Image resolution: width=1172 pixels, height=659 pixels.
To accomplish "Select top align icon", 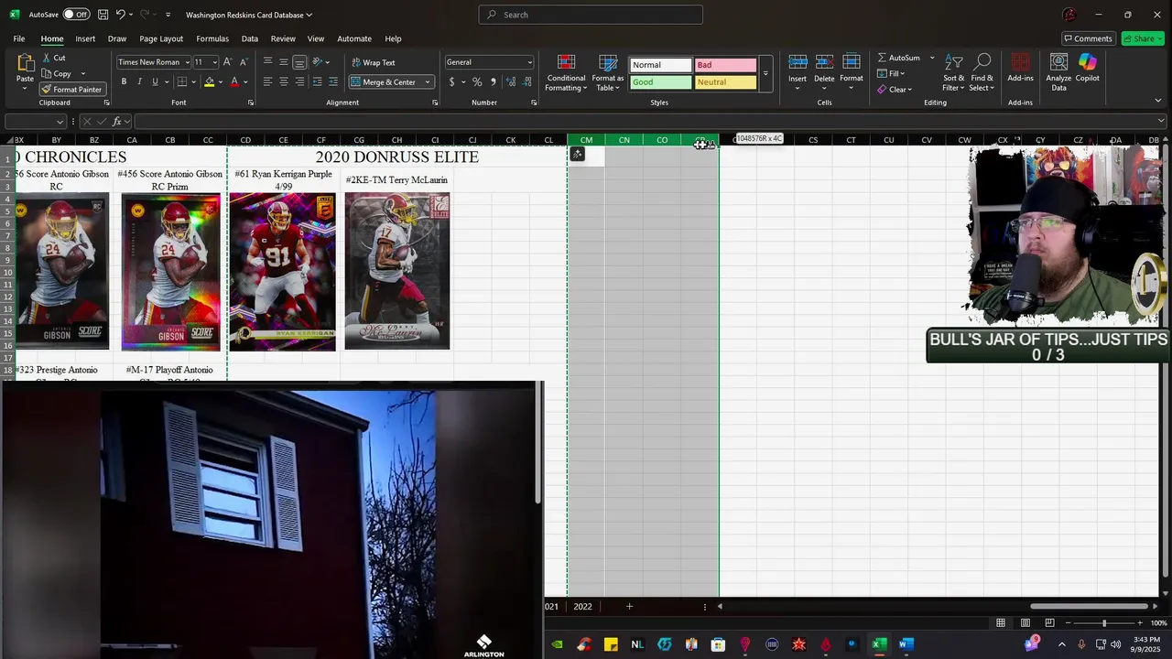I will coord(267,62).
